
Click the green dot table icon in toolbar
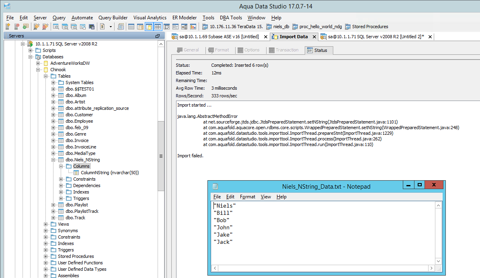tap(26, 27)
